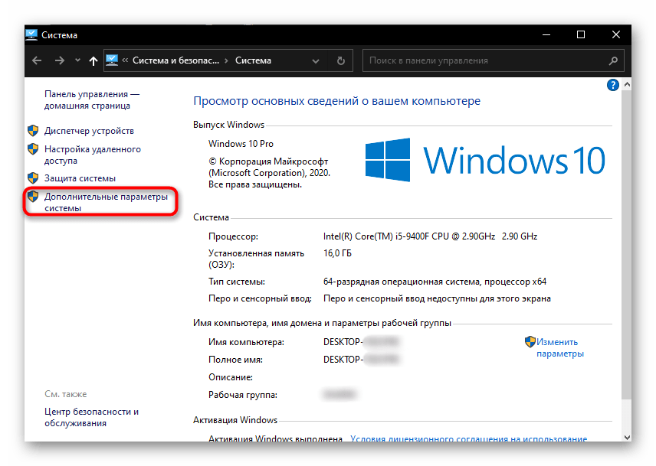Go up one level with up arrow

pos(93,61)
